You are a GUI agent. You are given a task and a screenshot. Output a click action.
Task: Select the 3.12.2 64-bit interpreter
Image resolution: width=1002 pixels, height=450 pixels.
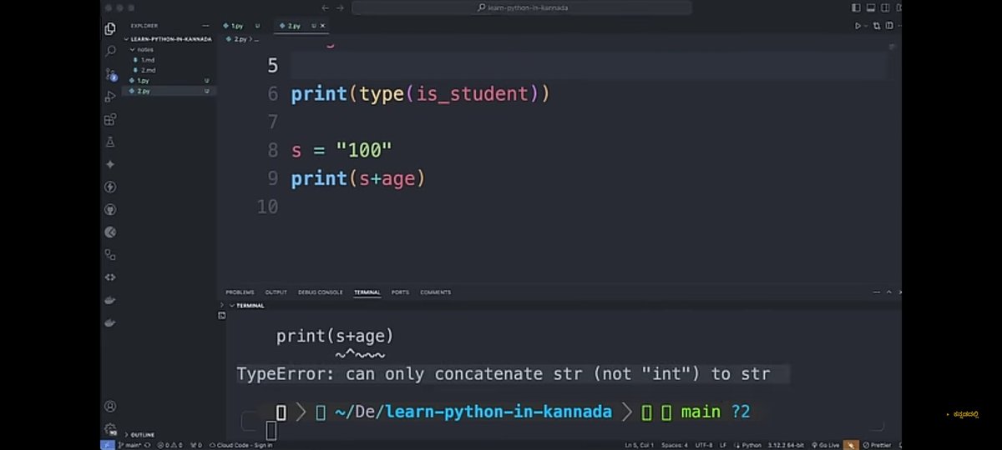pos(785,445)
